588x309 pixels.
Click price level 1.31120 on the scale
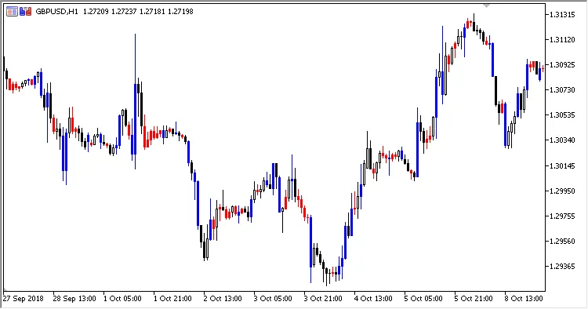click(562, 40)
